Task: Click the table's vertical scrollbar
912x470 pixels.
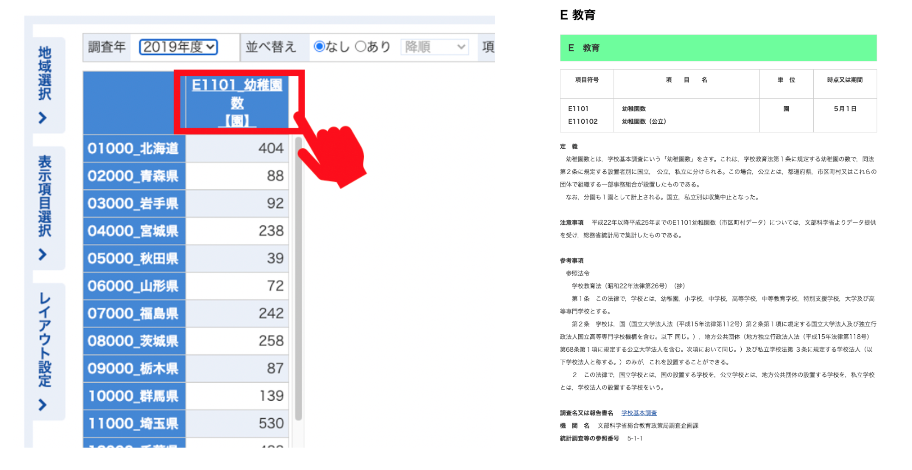Action: [299, 277]
